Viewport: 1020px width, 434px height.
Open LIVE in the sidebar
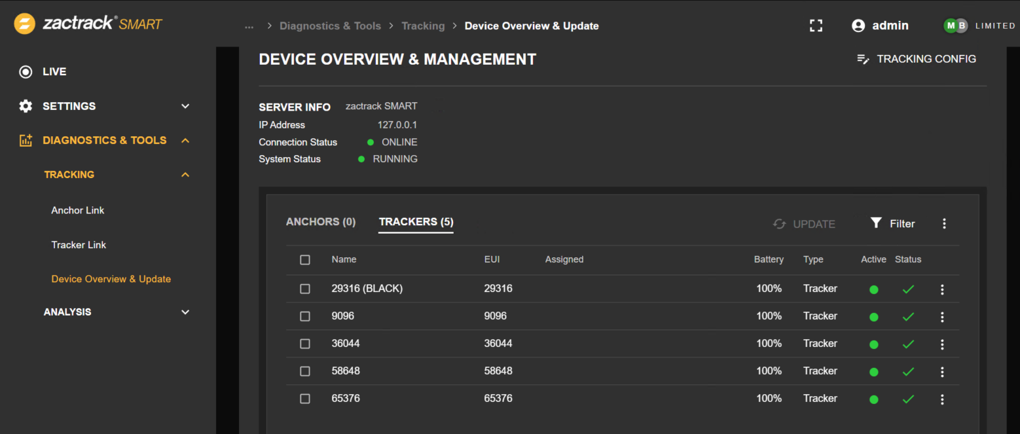pos(54,72)
